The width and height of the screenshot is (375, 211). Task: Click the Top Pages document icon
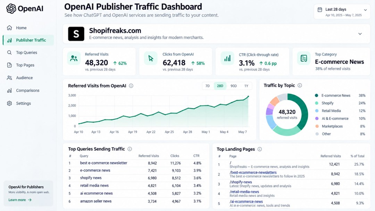coord(9,65)
